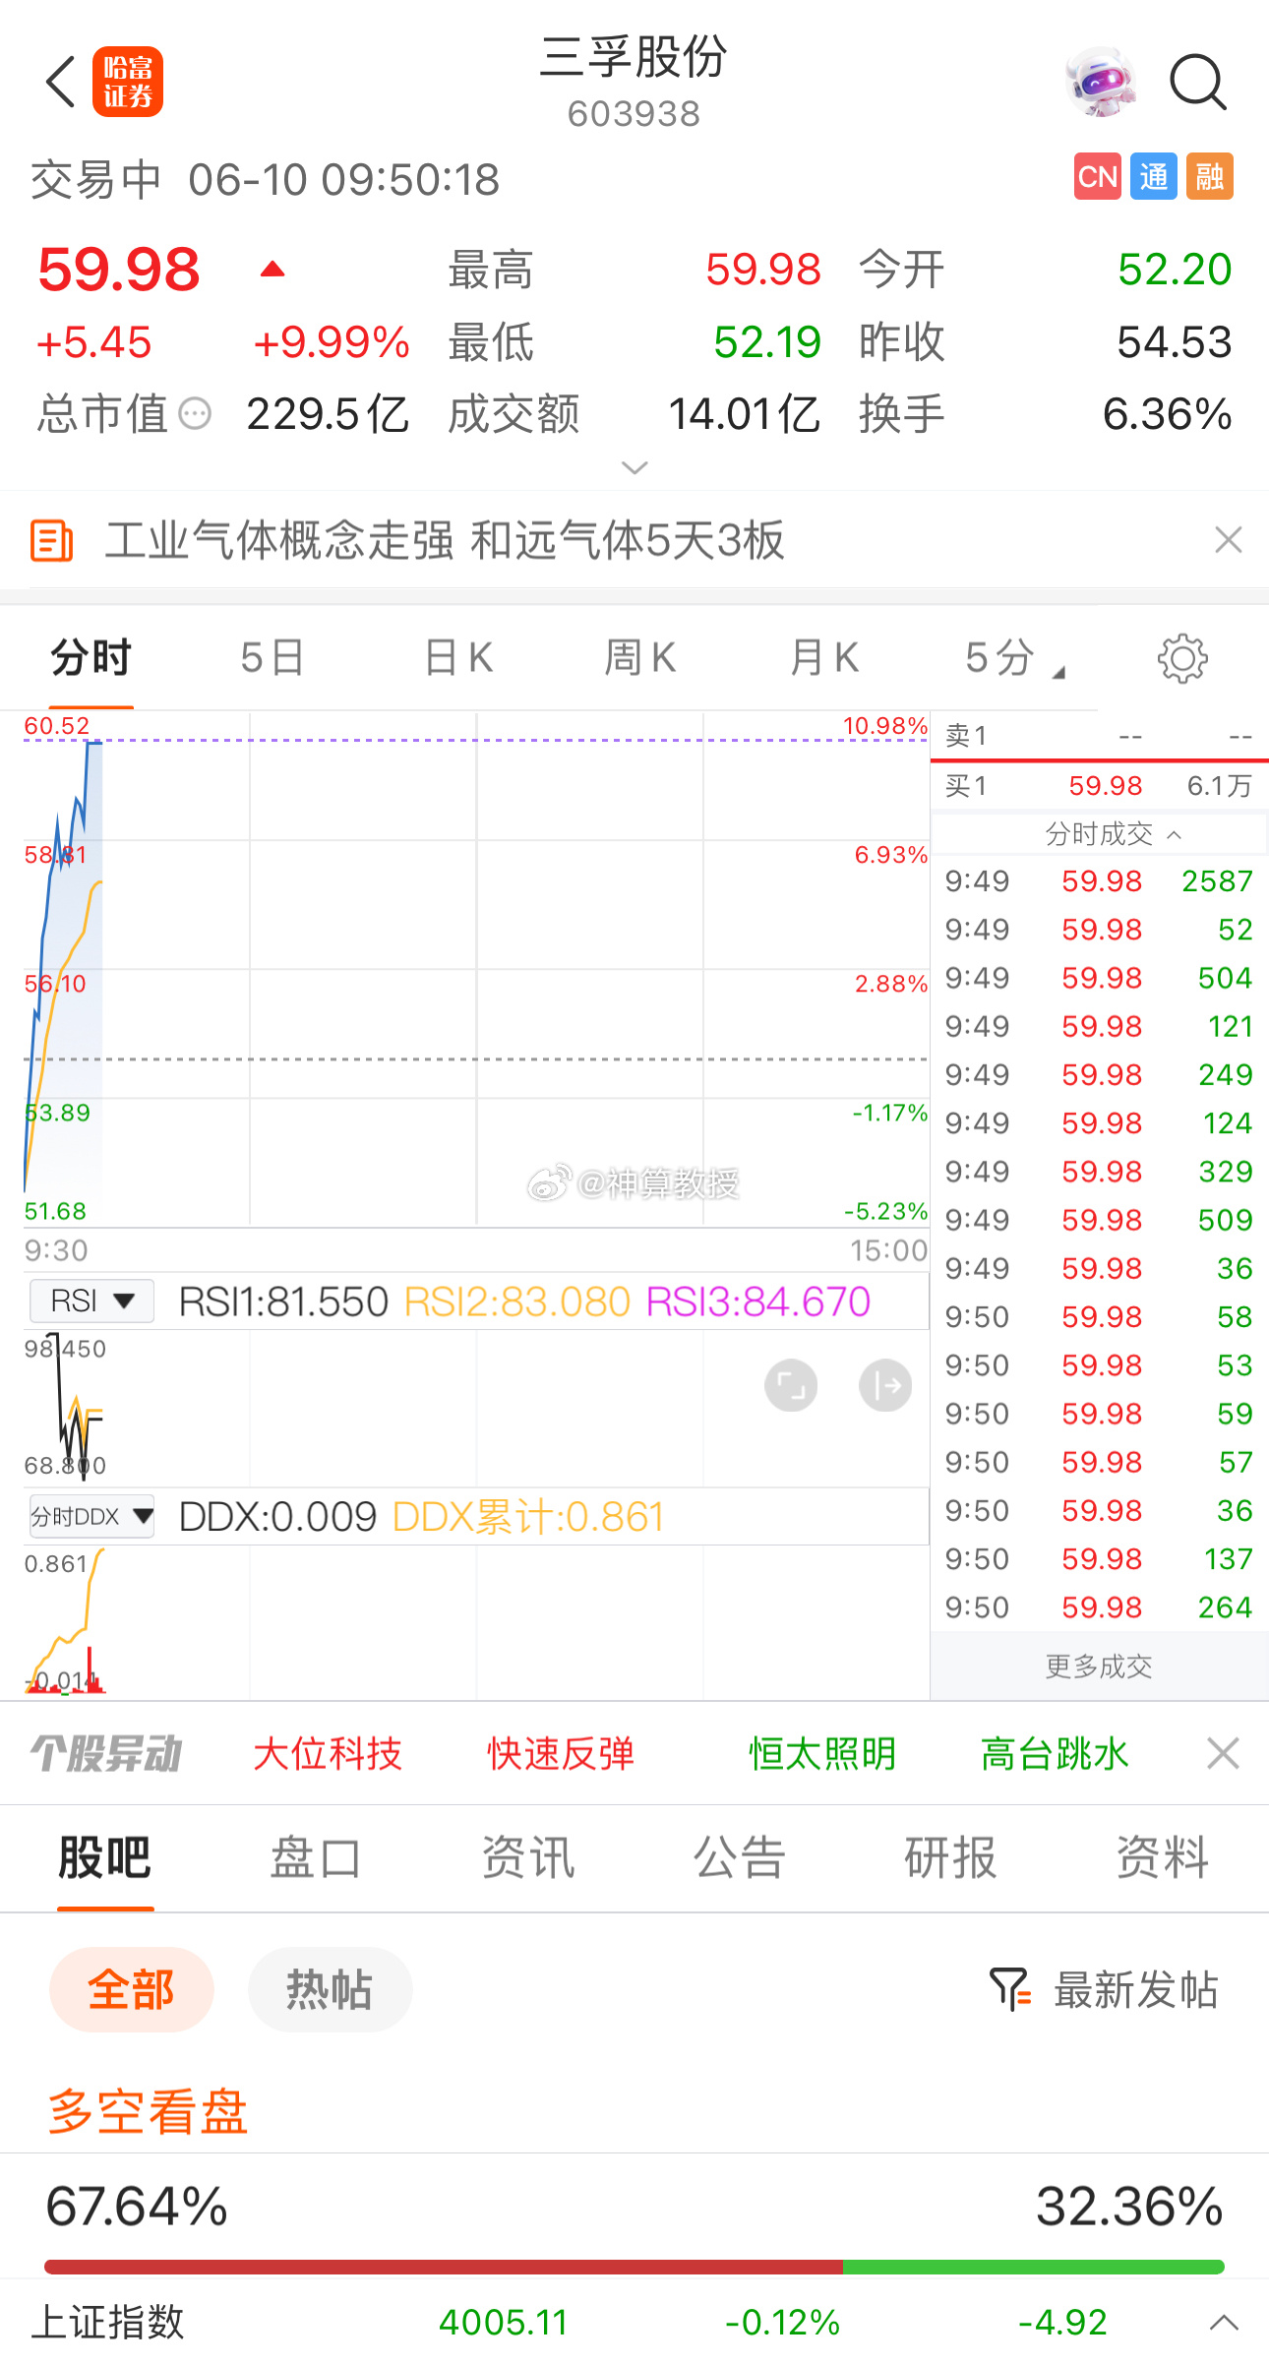The width and height of the screenshot is (1269, 2364).
Task: Tap the DDX indicator sub-chart
Action: pyautogui.click(x=476, y=1621)
